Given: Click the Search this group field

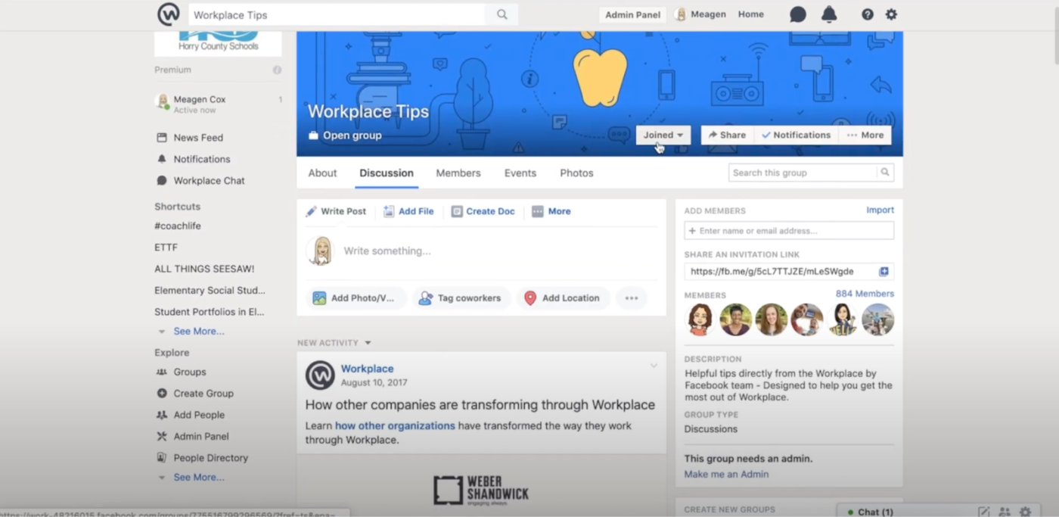Looking at the screenshot, I should click(802, 173).
